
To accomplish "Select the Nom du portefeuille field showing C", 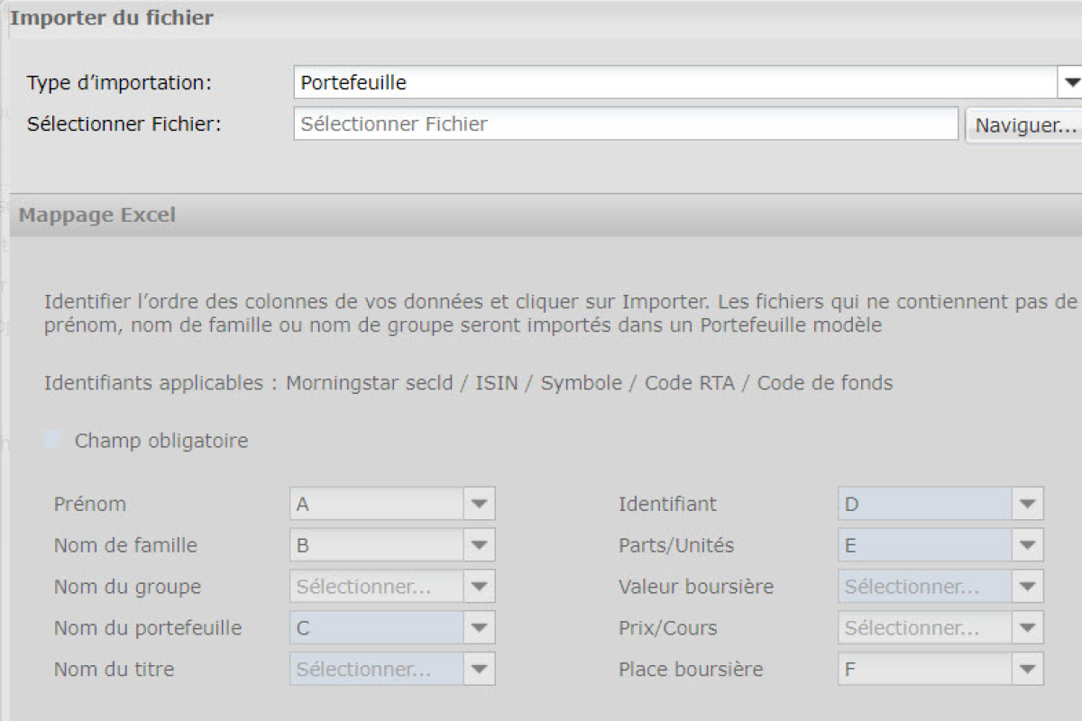I will point(377,628).
